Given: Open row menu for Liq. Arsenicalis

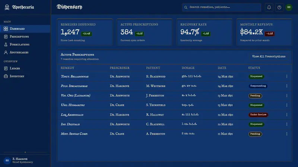Looking at the screenshot, I should pos(286,115).
